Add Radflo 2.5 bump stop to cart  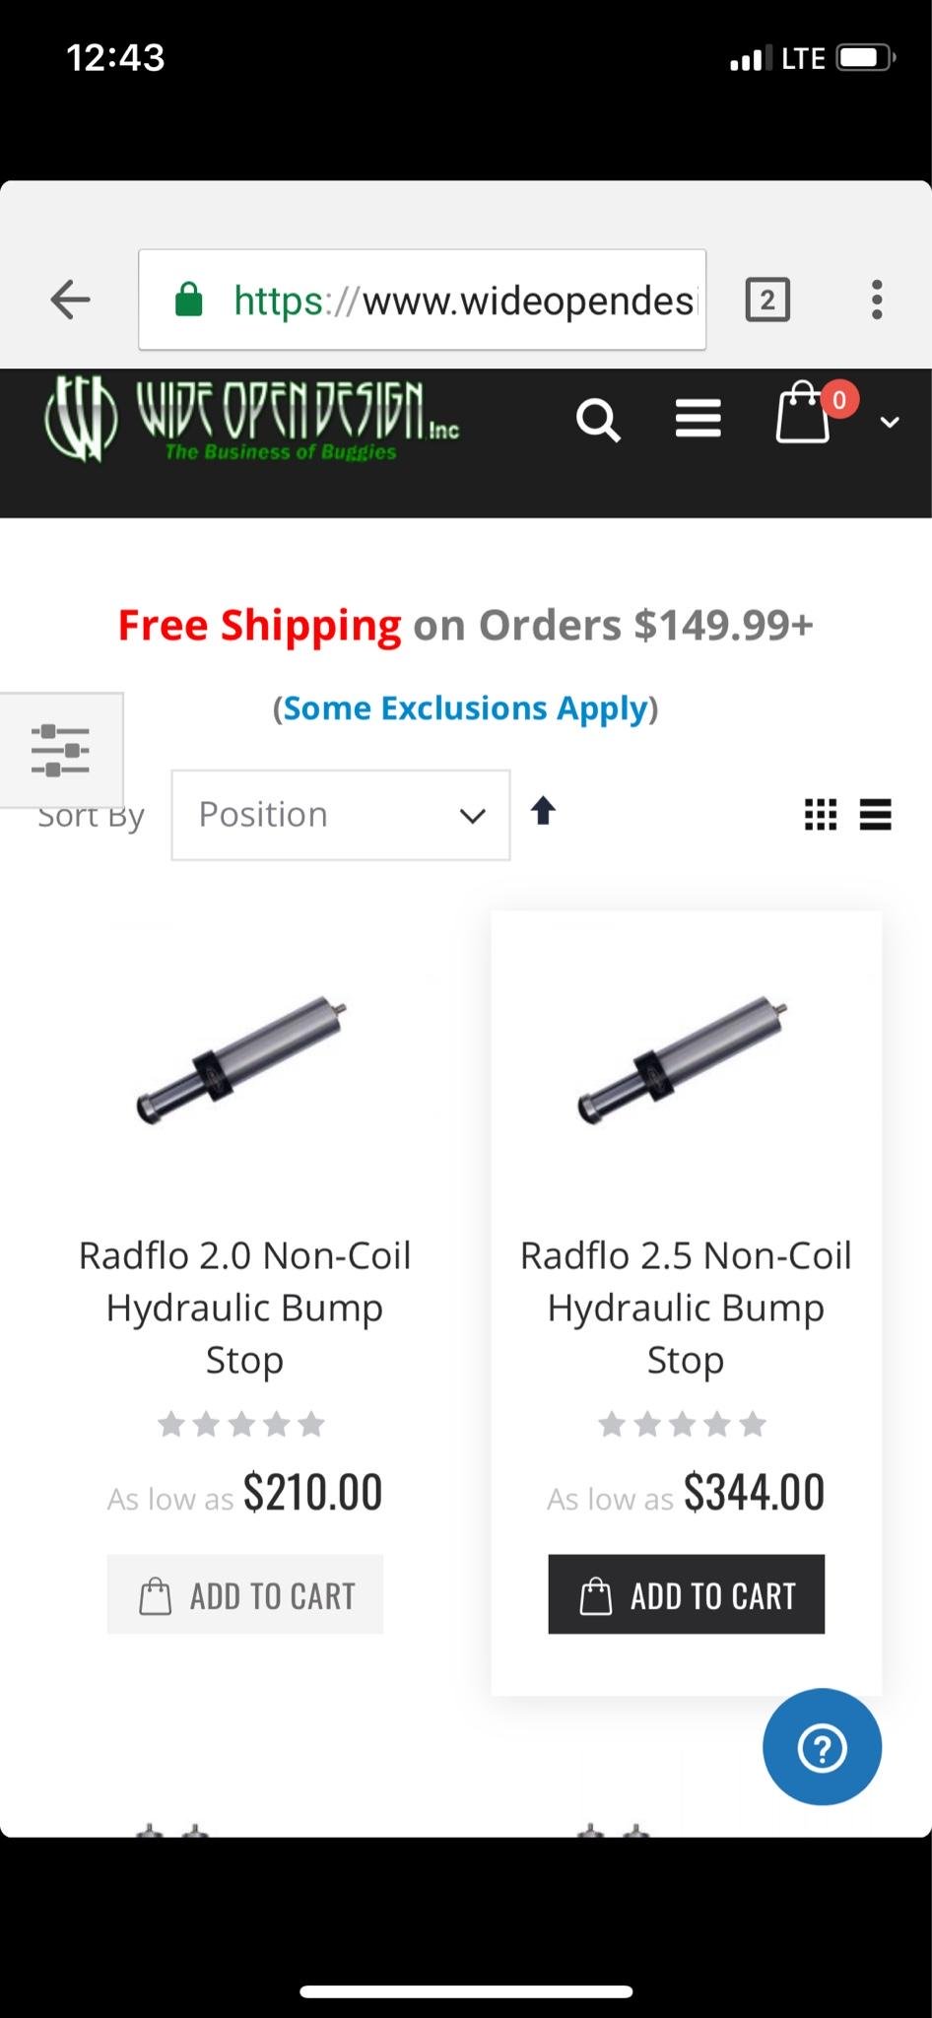pos(686,1594)
